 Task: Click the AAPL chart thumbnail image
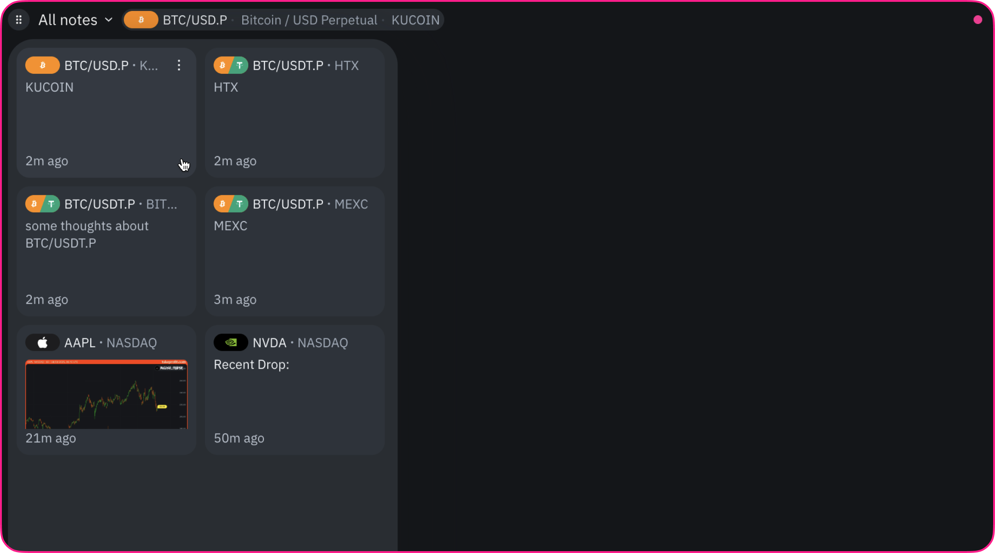tap(106, 394)
